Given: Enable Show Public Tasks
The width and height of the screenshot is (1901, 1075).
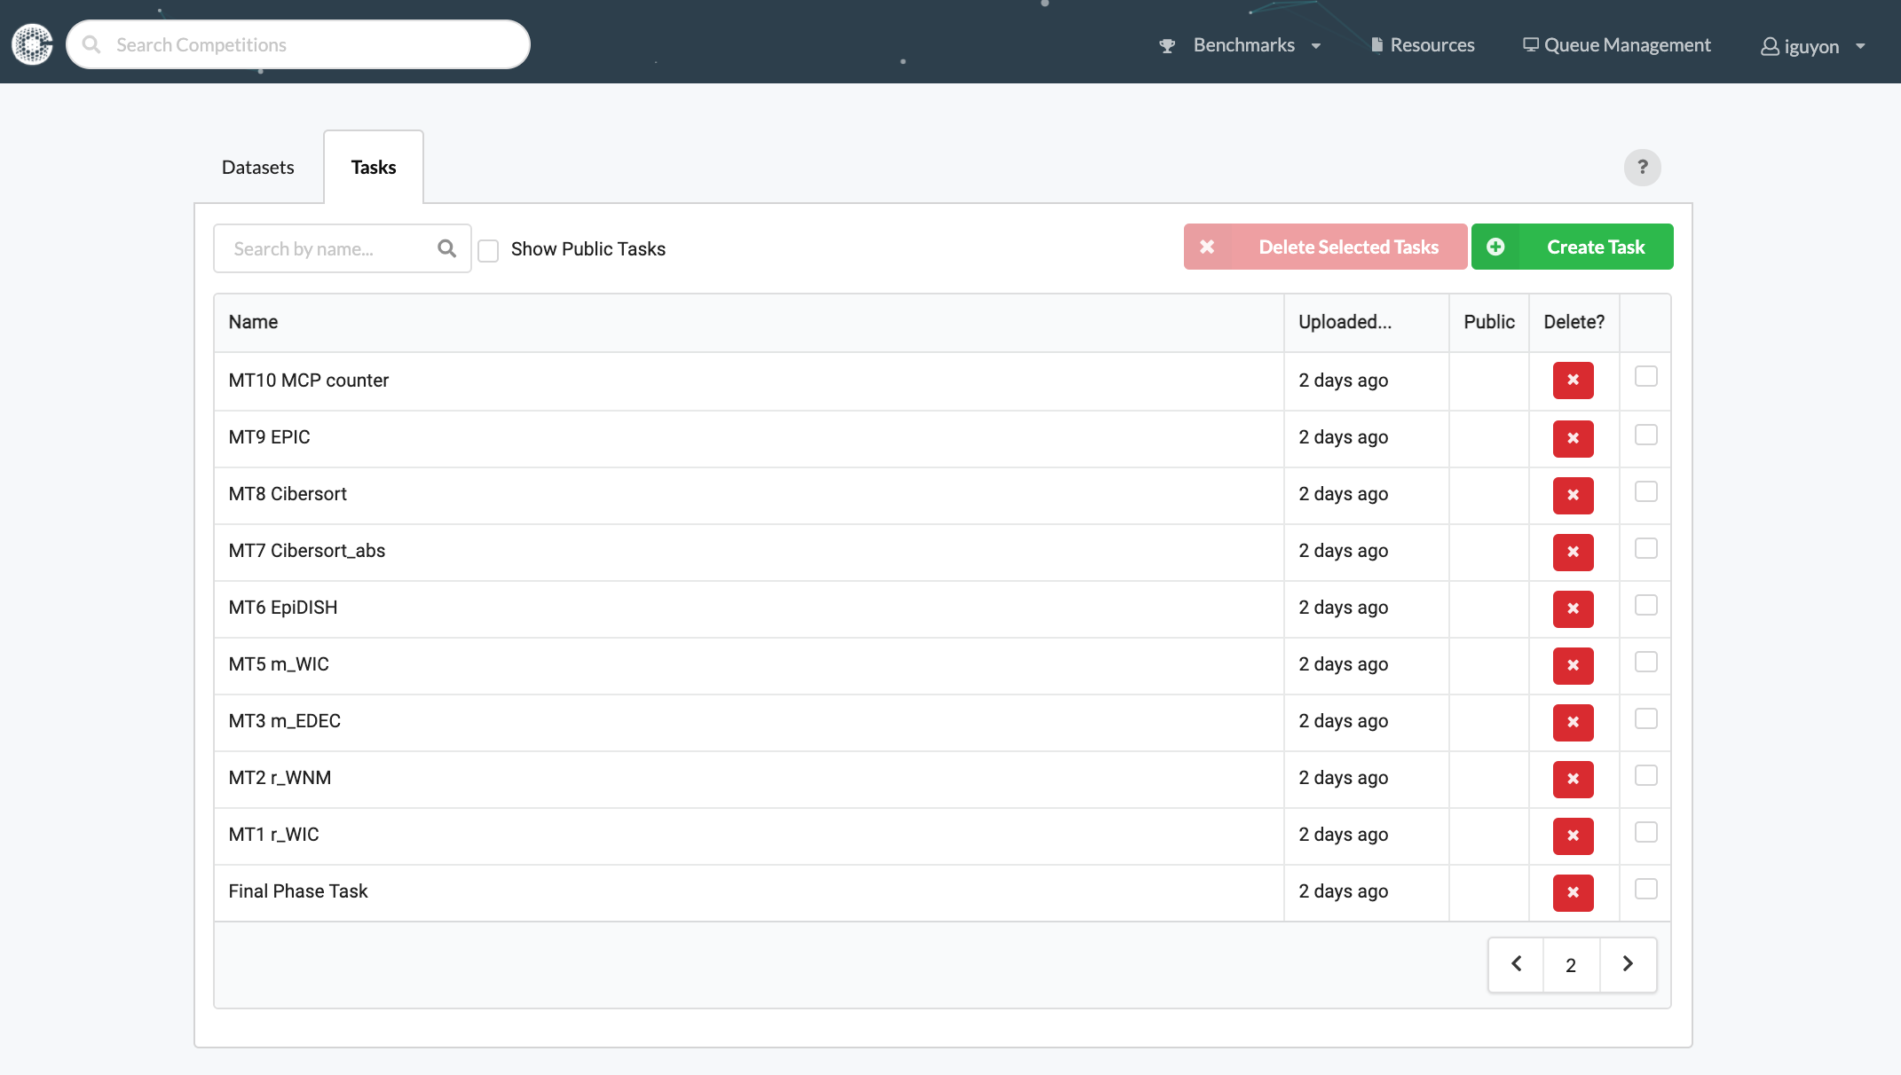Looking at the screenshot, I should 489,251.
